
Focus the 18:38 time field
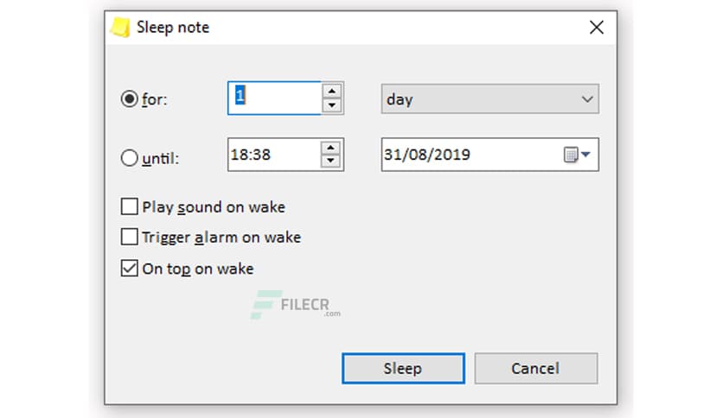(x=272, y=155)
